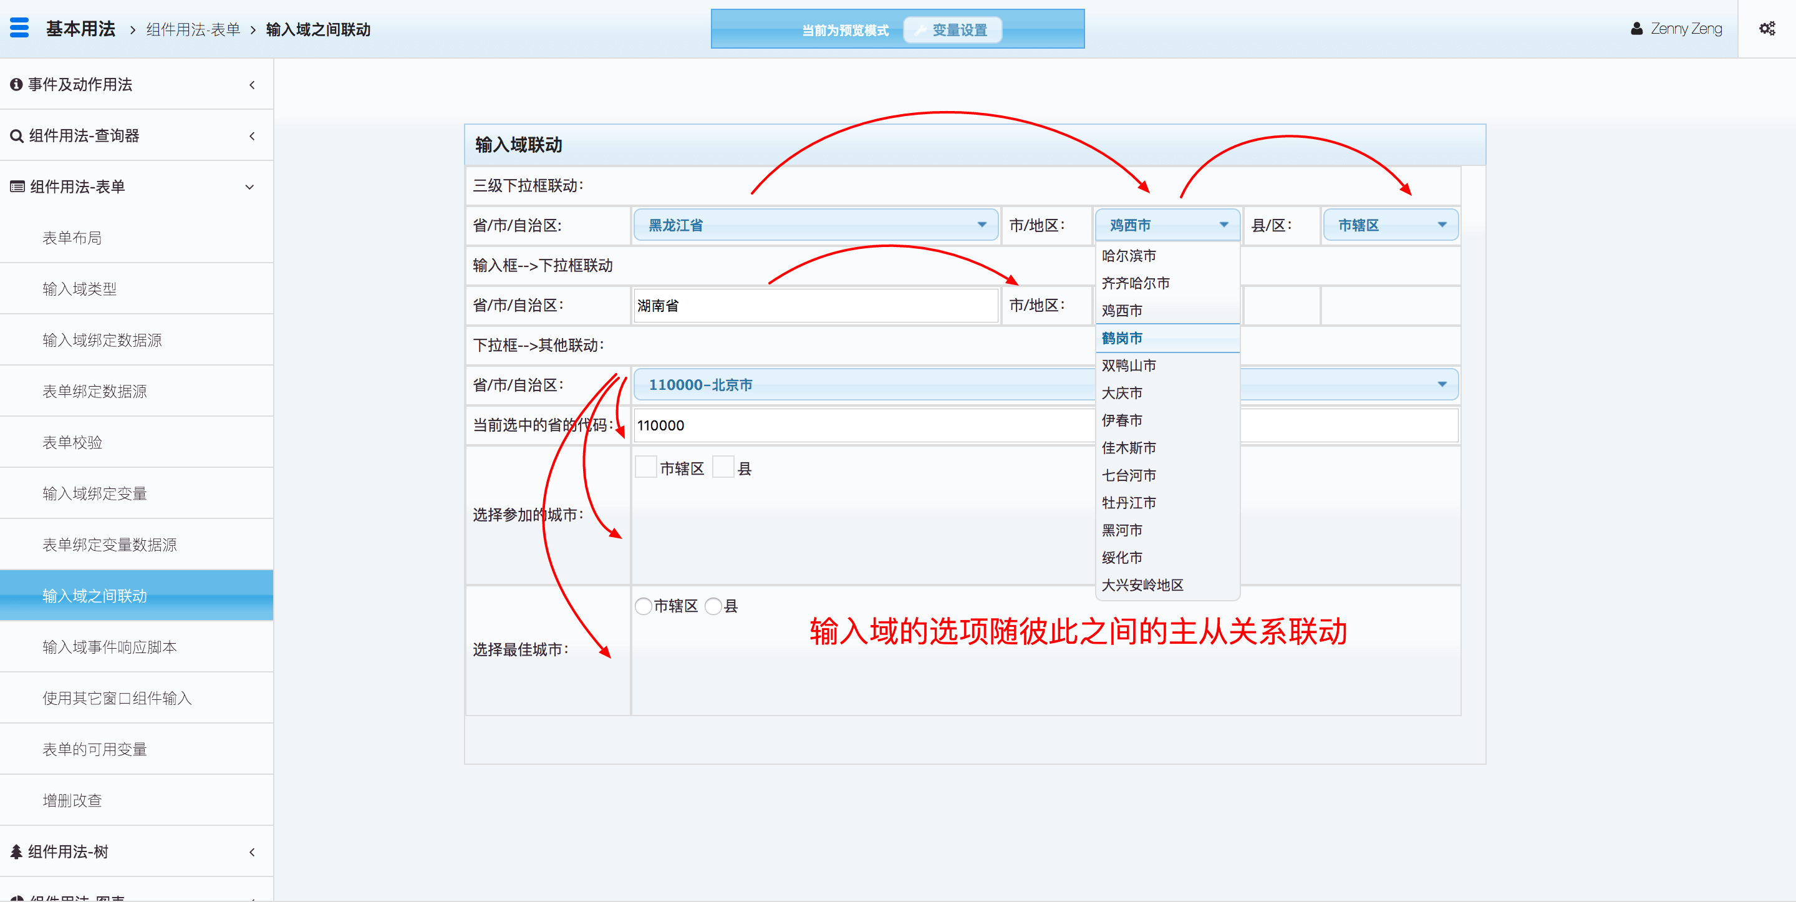
Task: Click the info icon beside 事件及动作用法
Action: (x=16, y=84)
